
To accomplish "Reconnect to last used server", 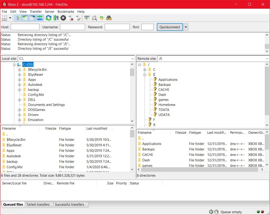I will click(78, 18).
